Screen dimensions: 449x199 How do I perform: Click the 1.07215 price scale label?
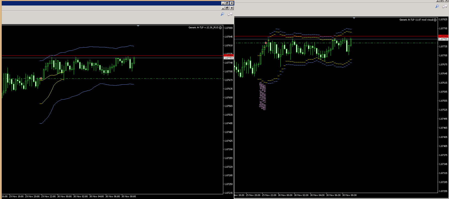point(229,193)
